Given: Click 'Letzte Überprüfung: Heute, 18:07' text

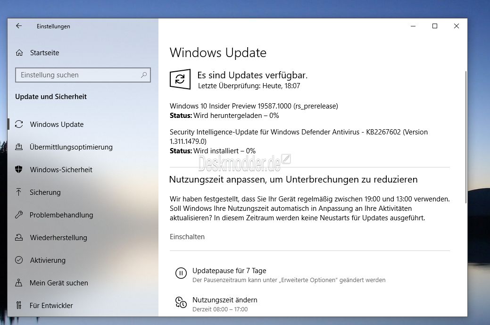Looking at the screenshot, I should click(249, 86).
